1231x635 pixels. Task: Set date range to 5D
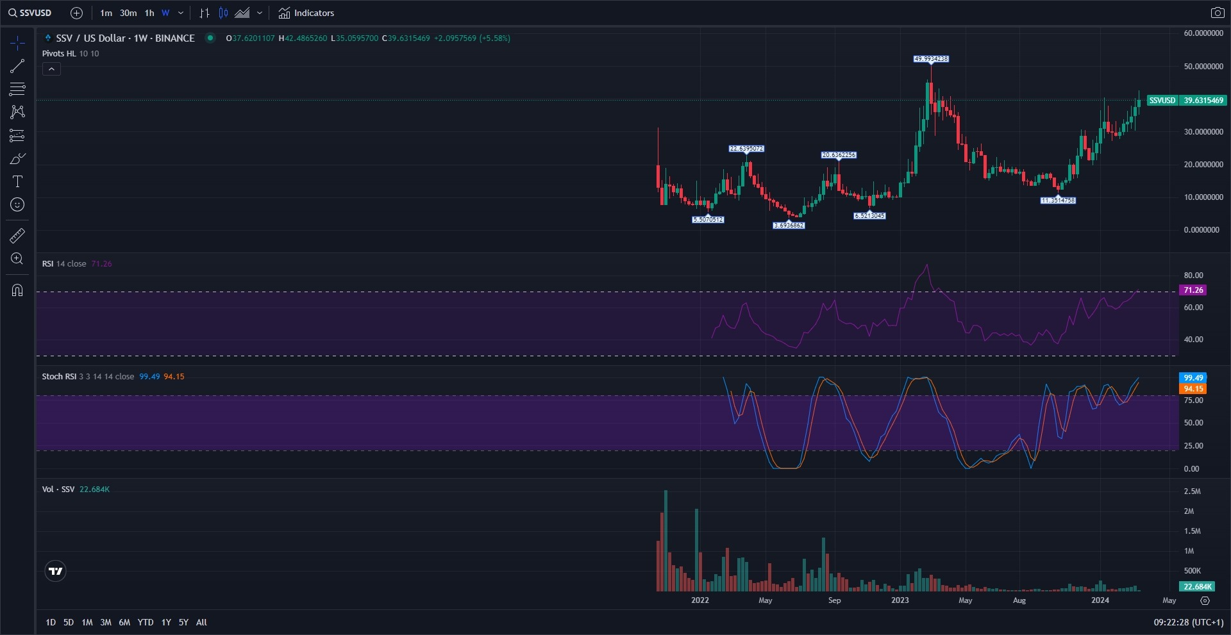(69, 622)
